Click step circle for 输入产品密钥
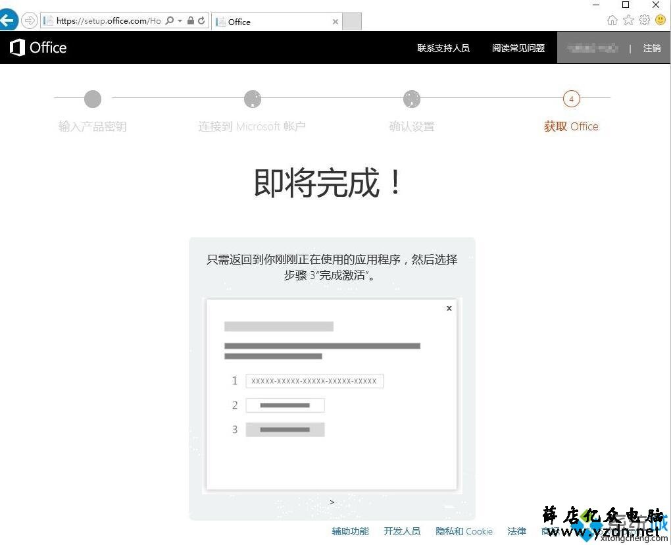Image resolution: width=671 pixels, height=545 pixels. click(x=93, y=99)
